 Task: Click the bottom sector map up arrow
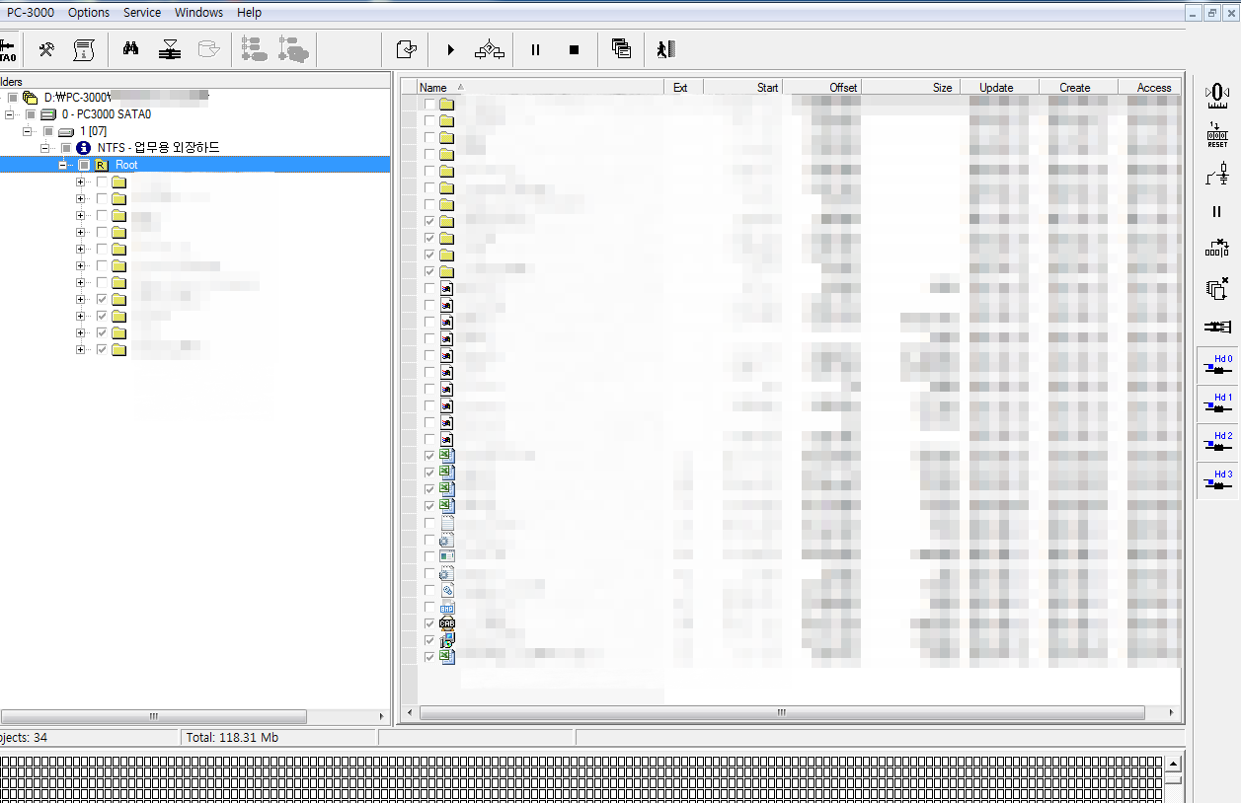pos(1173,764)
